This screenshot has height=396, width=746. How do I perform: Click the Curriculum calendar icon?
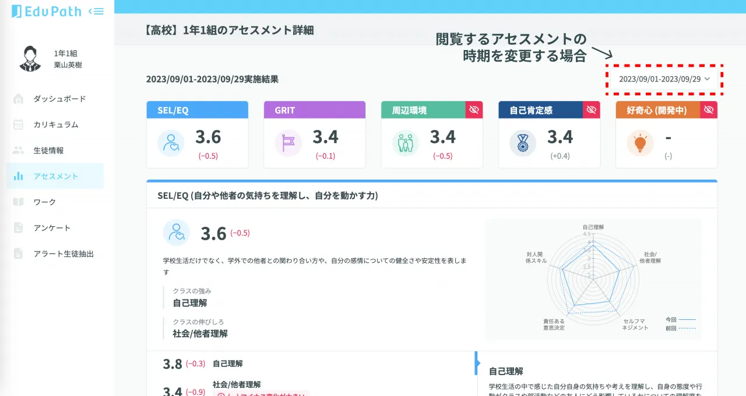(x=19, y=124)
